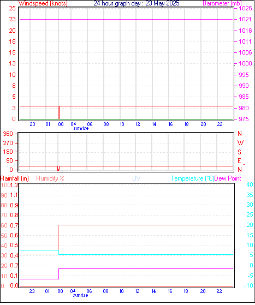Click barometer scale value 1016
The image size is (255, 305).
245,31
